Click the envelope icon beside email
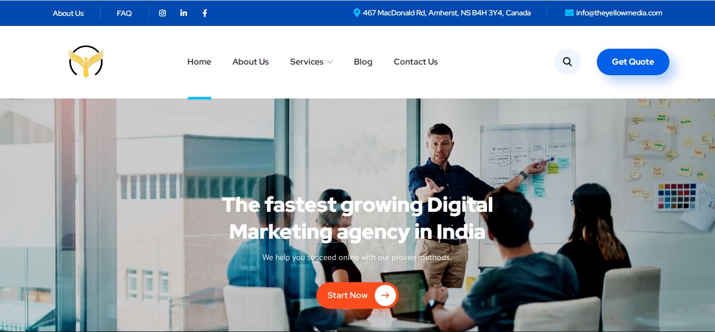 click(569, 13)
